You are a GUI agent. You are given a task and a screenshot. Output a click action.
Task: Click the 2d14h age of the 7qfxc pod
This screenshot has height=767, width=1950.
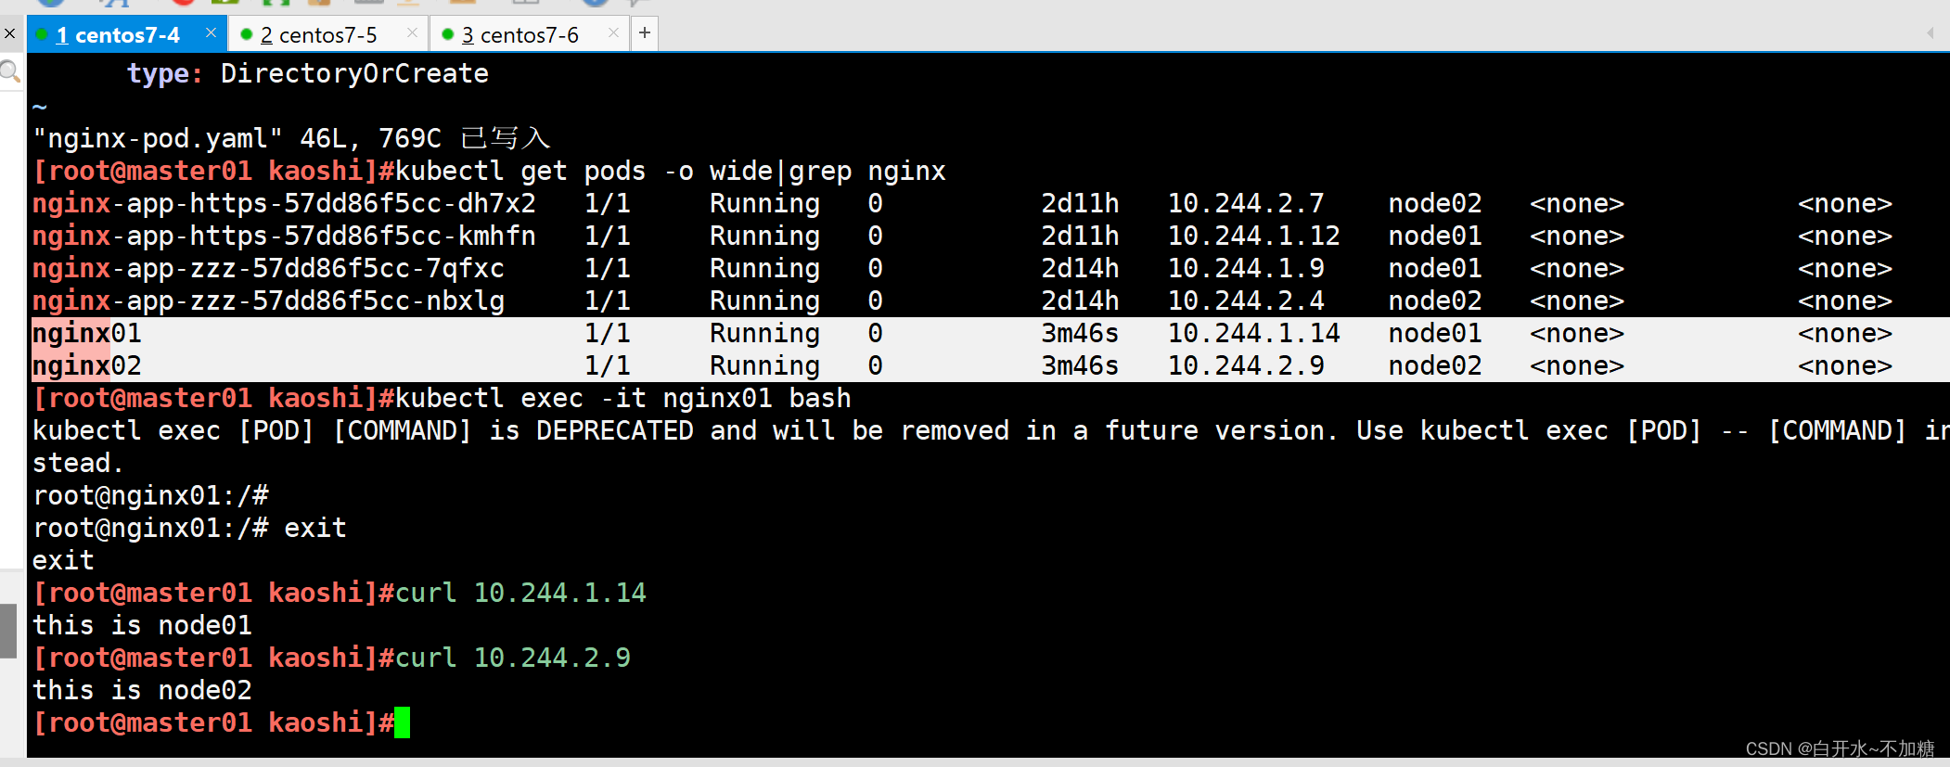[1080, 268]
